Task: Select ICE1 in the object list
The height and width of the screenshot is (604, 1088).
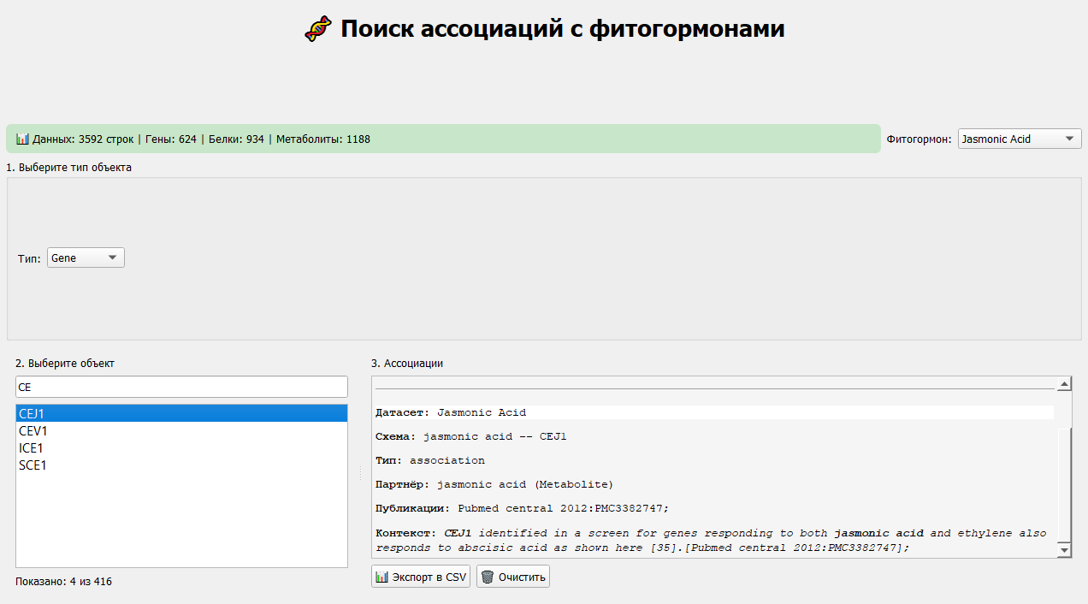Action: pos(181,448)
